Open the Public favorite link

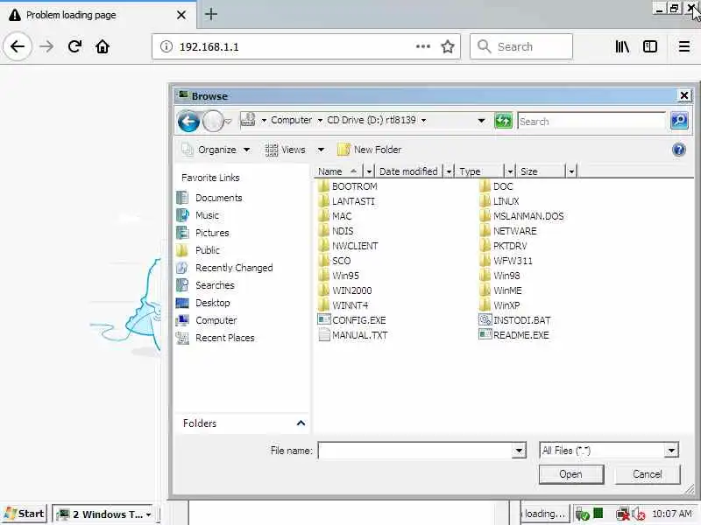[x=198, y=250]
